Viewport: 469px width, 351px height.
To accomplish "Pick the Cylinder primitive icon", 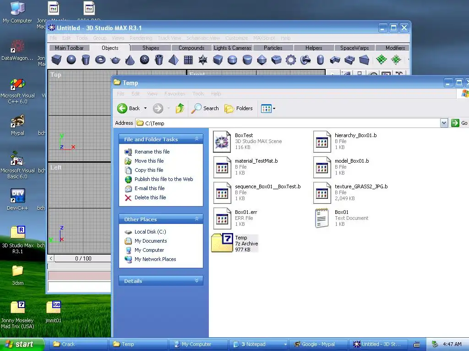I will pyautogui.click(x=86, y=60).
